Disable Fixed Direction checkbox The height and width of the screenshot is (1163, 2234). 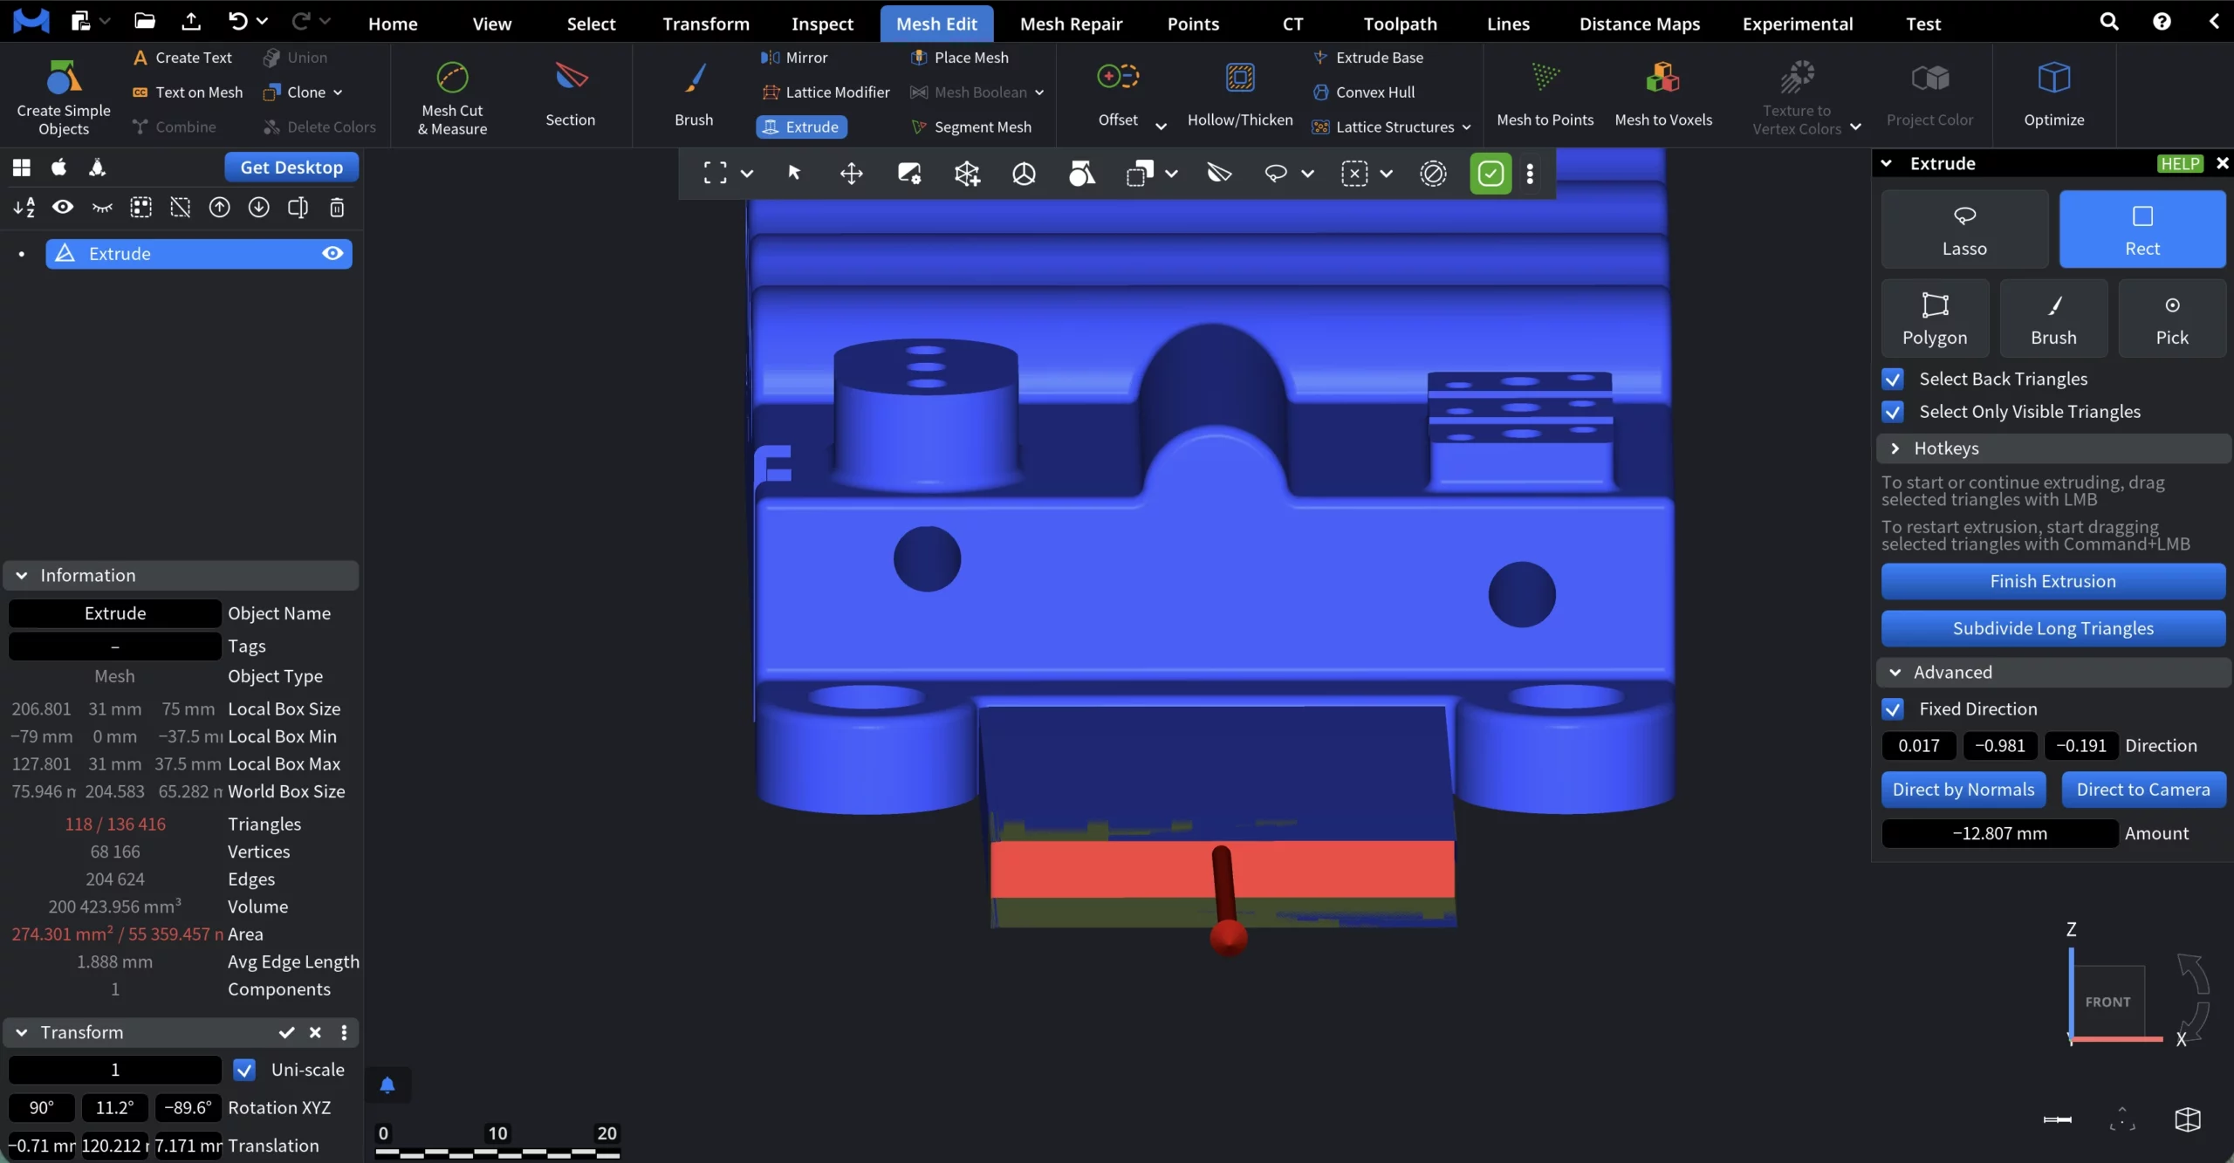point(1893,708)
